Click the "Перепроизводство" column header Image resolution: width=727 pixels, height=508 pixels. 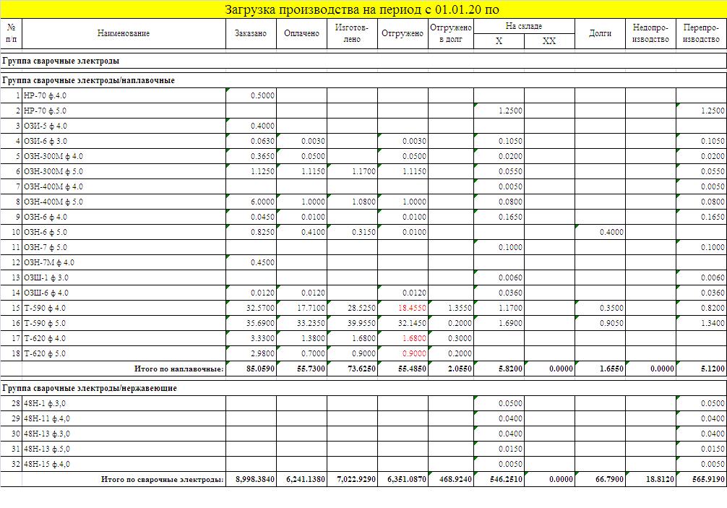[x=701, y=33]
